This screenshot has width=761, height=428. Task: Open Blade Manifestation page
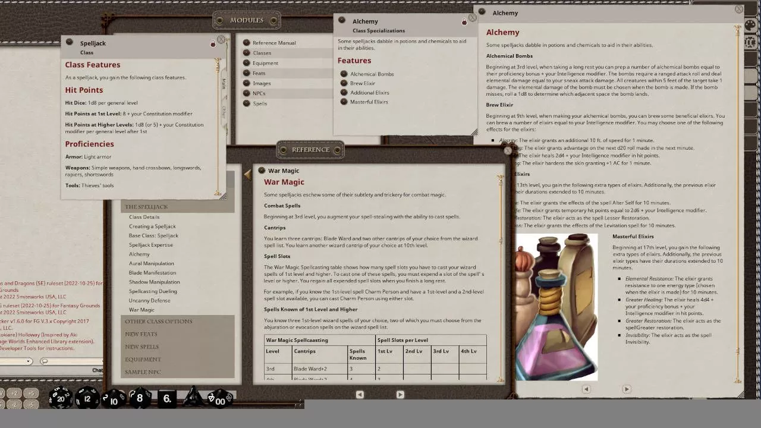152,273
